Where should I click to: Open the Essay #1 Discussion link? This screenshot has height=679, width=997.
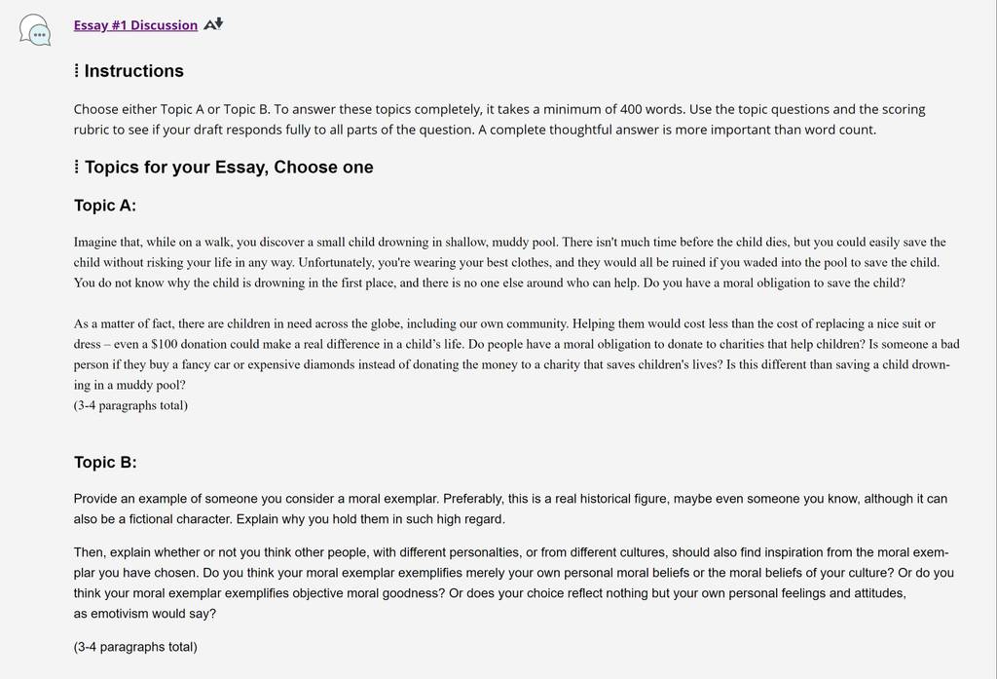(135, 24)
